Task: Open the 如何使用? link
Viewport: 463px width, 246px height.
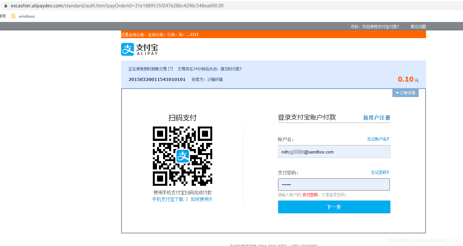Action: pyautogui.click(x=201, y=199)
